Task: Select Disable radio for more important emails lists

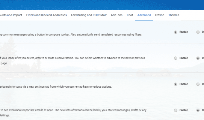Action: pyautogui.click(x=198, y=110)
